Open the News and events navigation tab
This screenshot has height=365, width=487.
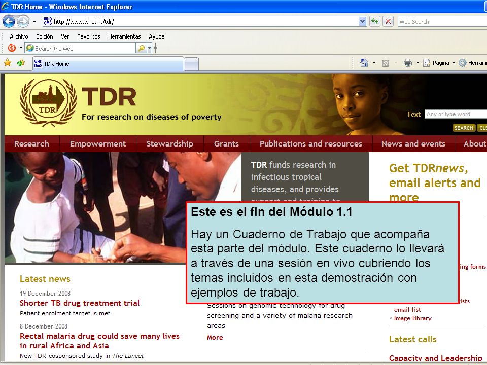413,143
